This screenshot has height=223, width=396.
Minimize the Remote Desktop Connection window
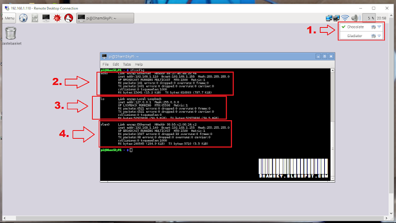point(361,8)
